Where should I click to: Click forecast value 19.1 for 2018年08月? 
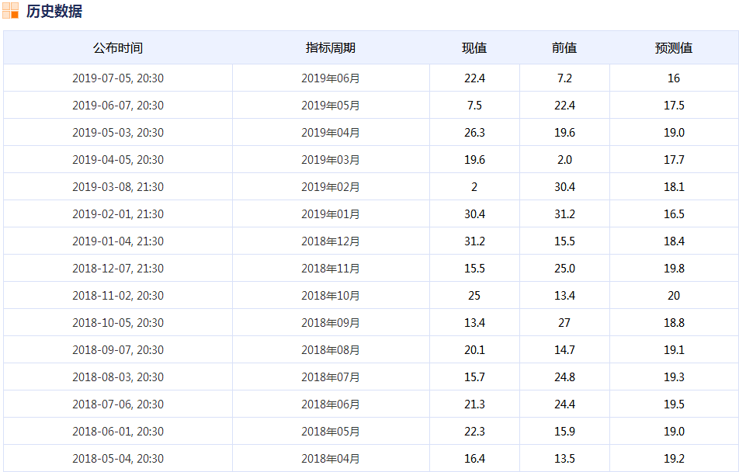[x=674, y=350]
